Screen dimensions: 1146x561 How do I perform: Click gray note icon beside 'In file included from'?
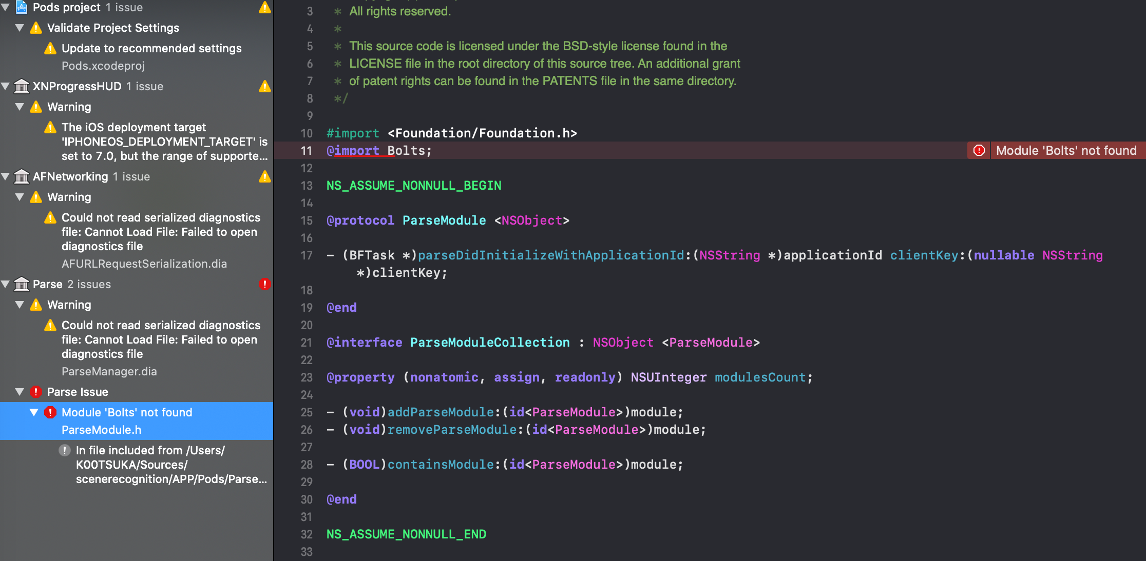coord(65,450)
